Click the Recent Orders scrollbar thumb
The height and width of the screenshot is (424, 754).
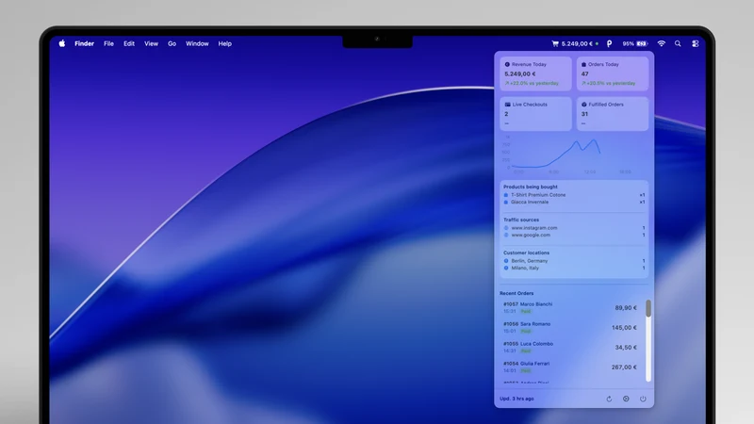[x=648, y=308]
